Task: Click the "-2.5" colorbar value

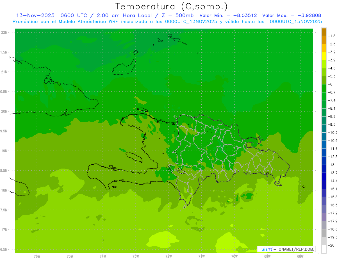Action: point(332,44)
